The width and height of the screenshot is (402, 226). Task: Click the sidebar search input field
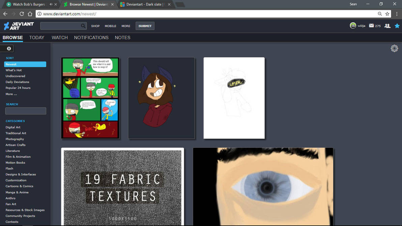26,111
